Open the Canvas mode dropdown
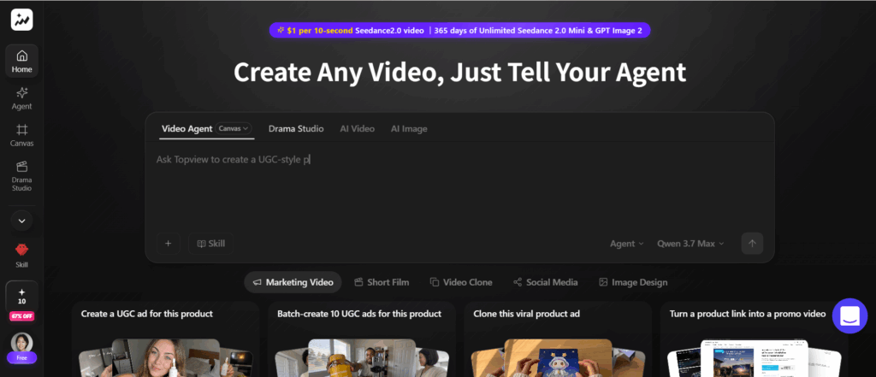This screenshot has width=876, height=377. tap(234, 128)
